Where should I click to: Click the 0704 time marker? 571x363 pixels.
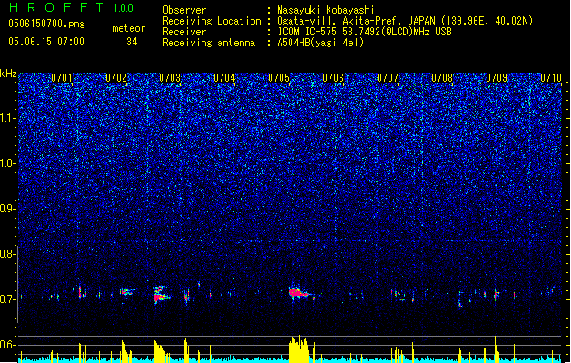point(224,78)
